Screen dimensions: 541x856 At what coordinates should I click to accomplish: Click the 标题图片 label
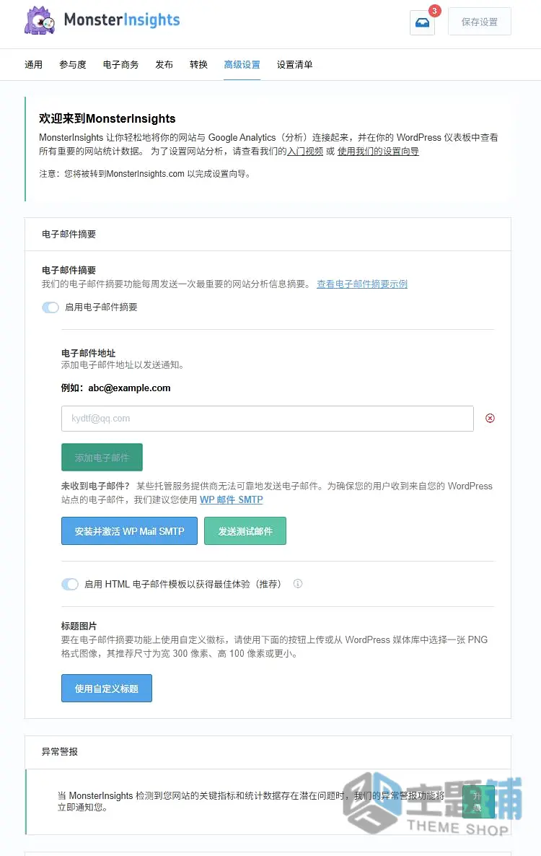[79, 626]
